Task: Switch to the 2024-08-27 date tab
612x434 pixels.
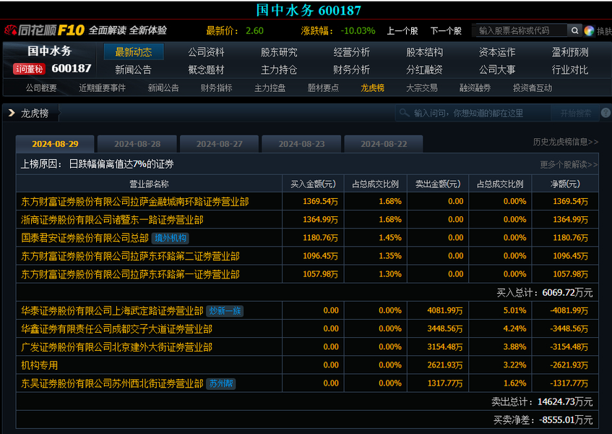Action: click(x=220, y=144)
